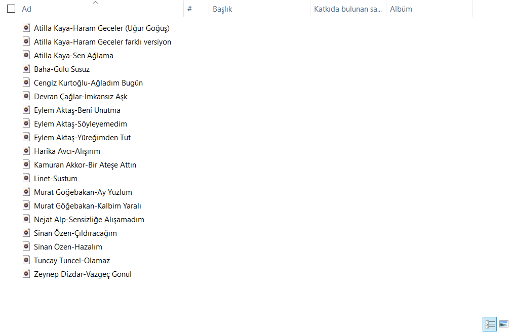514x332 pixels.
Task: Select Murat Göğebakan-Ay Yüzlüm file
Action: (83, 192)
